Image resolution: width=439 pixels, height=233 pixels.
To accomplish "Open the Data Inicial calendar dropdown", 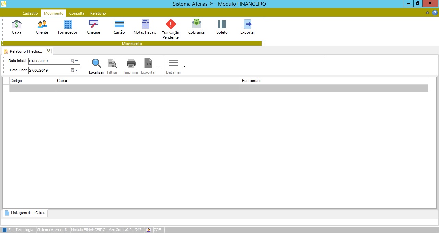I will pos(74,61).
